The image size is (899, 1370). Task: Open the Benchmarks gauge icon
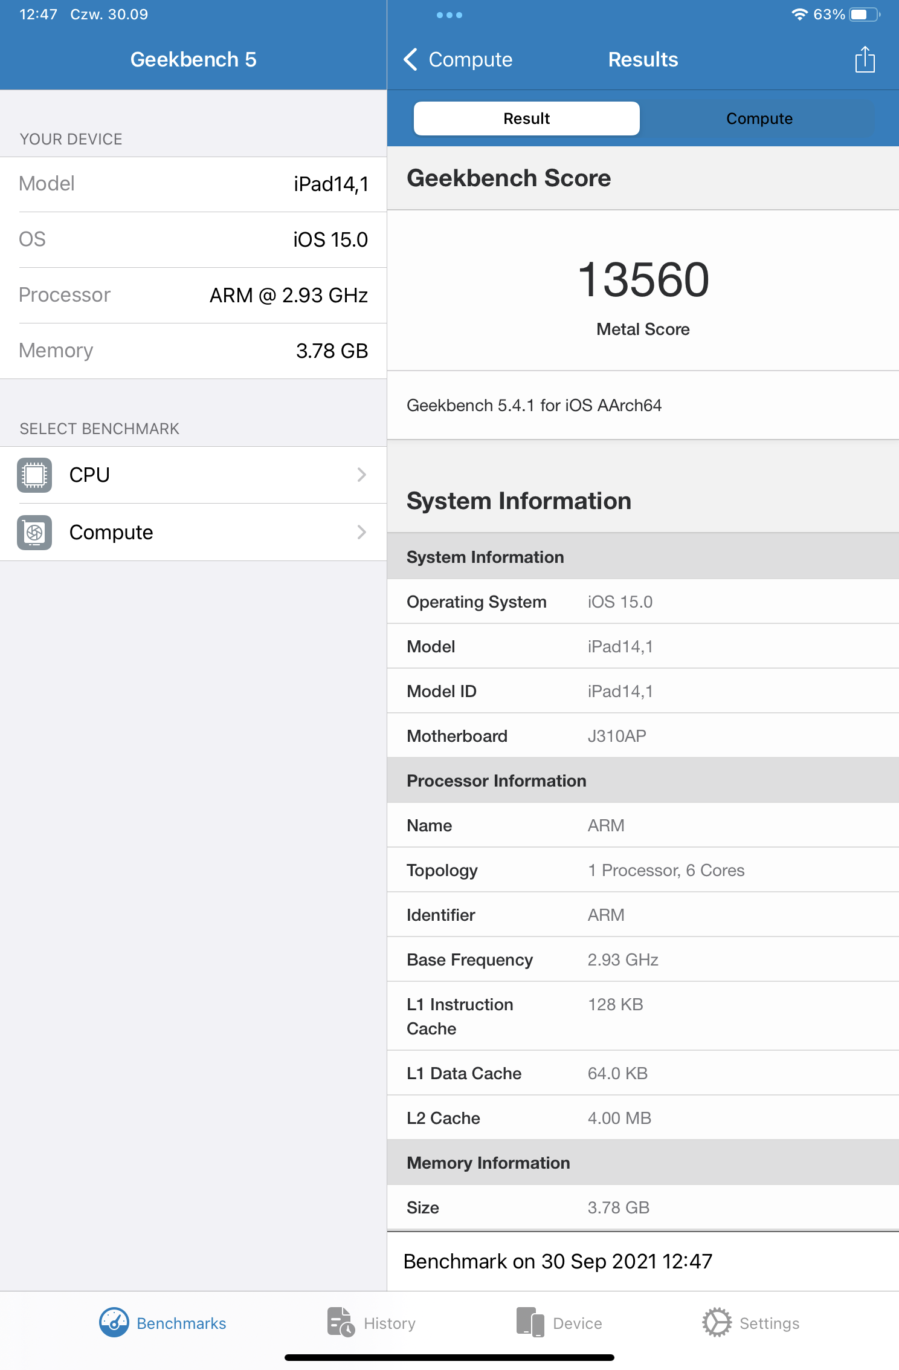[114, 1322]
